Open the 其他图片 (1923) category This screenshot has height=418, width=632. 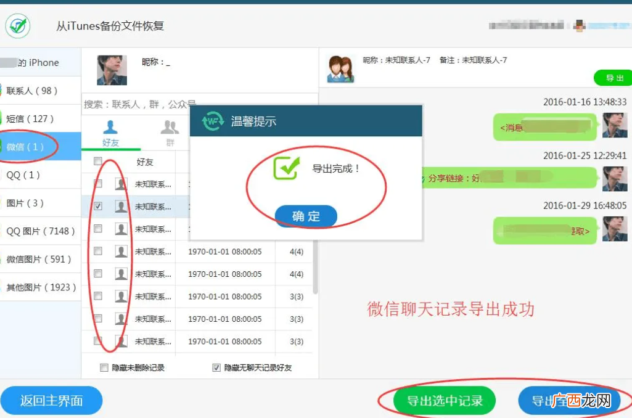(40, 287)
